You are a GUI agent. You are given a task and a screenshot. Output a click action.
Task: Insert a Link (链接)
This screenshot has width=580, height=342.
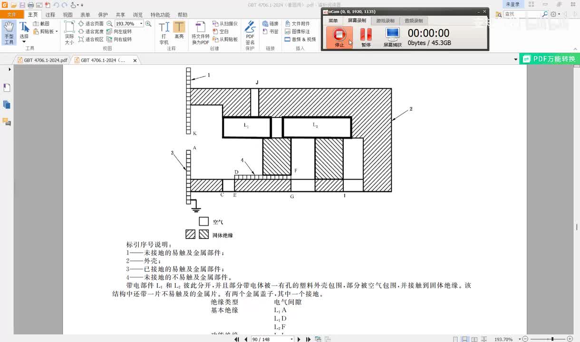(x=271, y=24)
